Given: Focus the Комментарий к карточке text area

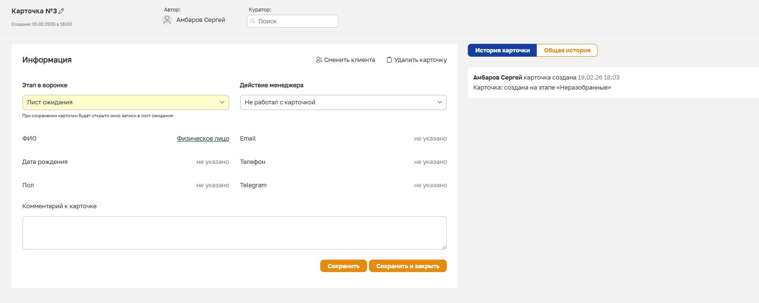Looking at the screenshot, I should click(x=234, y=233).
